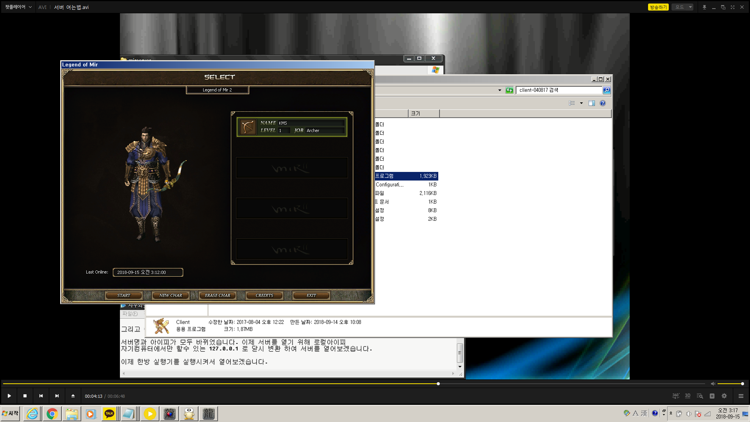The height and width of the screenshot is (422, 750).
Task: Open the playlist hamburger menu
Action: (x=741, y=396)
